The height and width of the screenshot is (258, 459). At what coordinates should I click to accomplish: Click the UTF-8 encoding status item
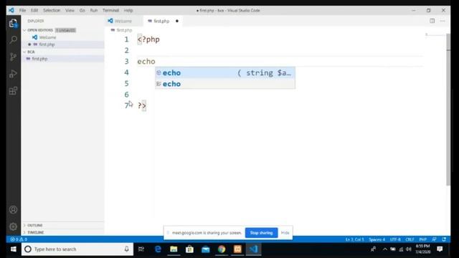pos(395,239)
